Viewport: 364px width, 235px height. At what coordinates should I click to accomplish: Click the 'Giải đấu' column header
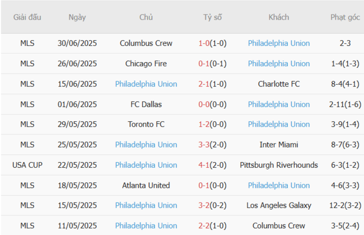pyautogui.click(x=27, y=17)
